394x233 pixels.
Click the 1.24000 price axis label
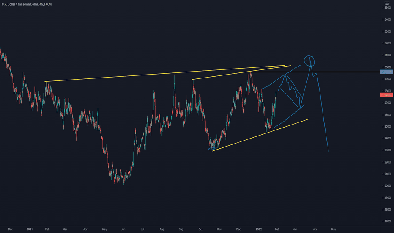pyautogui.click(x=387, y=138)
